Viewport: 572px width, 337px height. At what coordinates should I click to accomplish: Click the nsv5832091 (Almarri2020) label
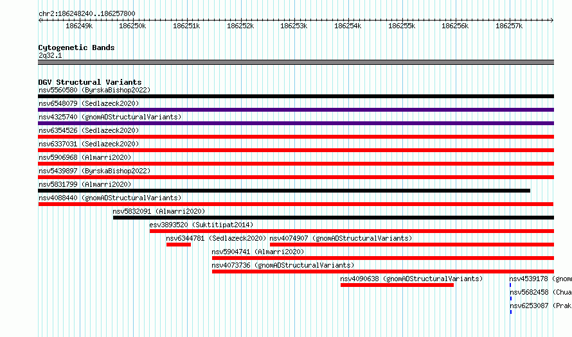[x=159, y=211]
